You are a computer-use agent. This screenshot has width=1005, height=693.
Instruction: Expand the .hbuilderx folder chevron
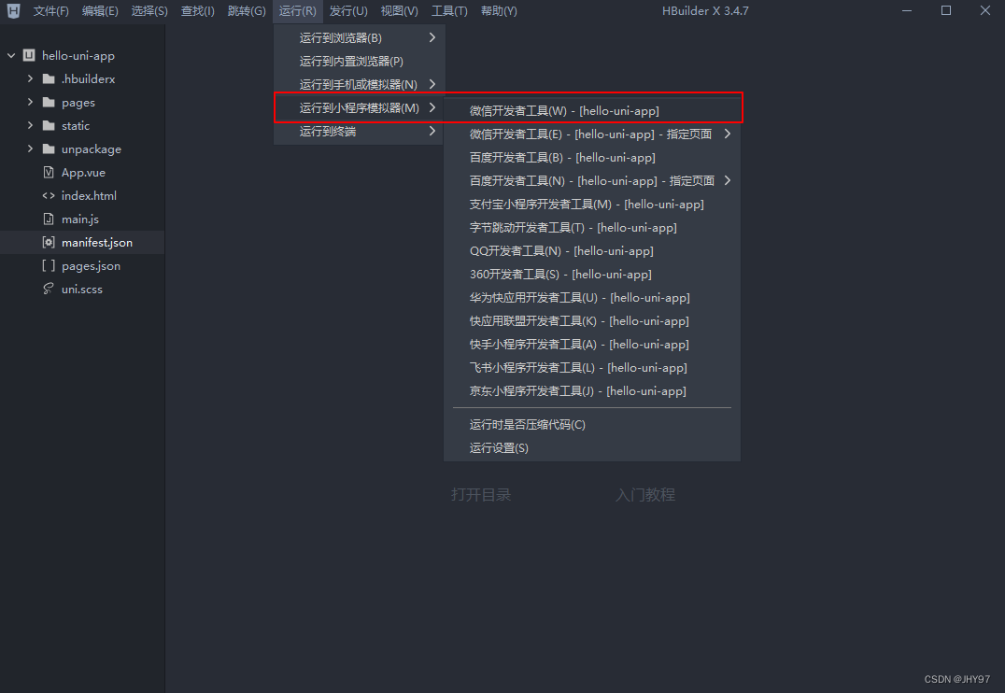point(30,78)
